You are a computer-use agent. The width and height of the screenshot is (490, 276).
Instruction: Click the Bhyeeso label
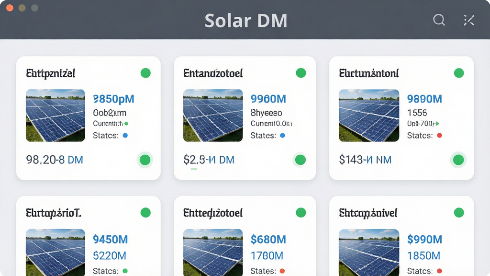(266, 113)
